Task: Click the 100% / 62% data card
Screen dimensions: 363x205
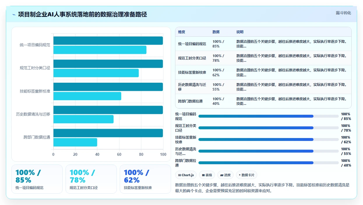Action: [x=145, y=179]
